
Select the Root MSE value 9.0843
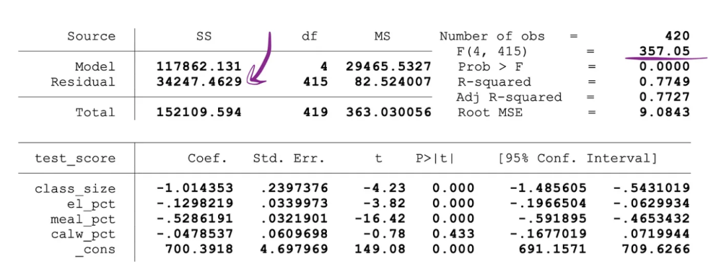[x=664, y=113]
